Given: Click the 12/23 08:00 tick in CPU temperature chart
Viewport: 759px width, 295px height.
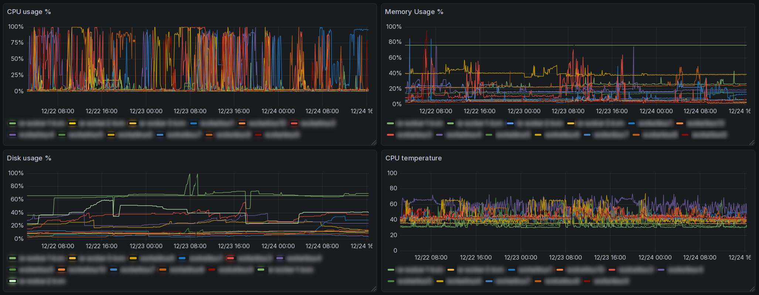Looking at the screenshot, I should [x=565, y=257].
